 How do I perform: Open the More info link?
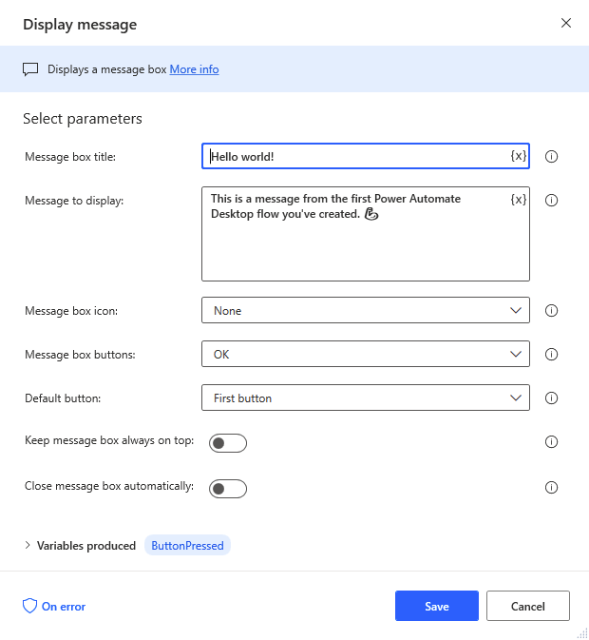[194, 69]
